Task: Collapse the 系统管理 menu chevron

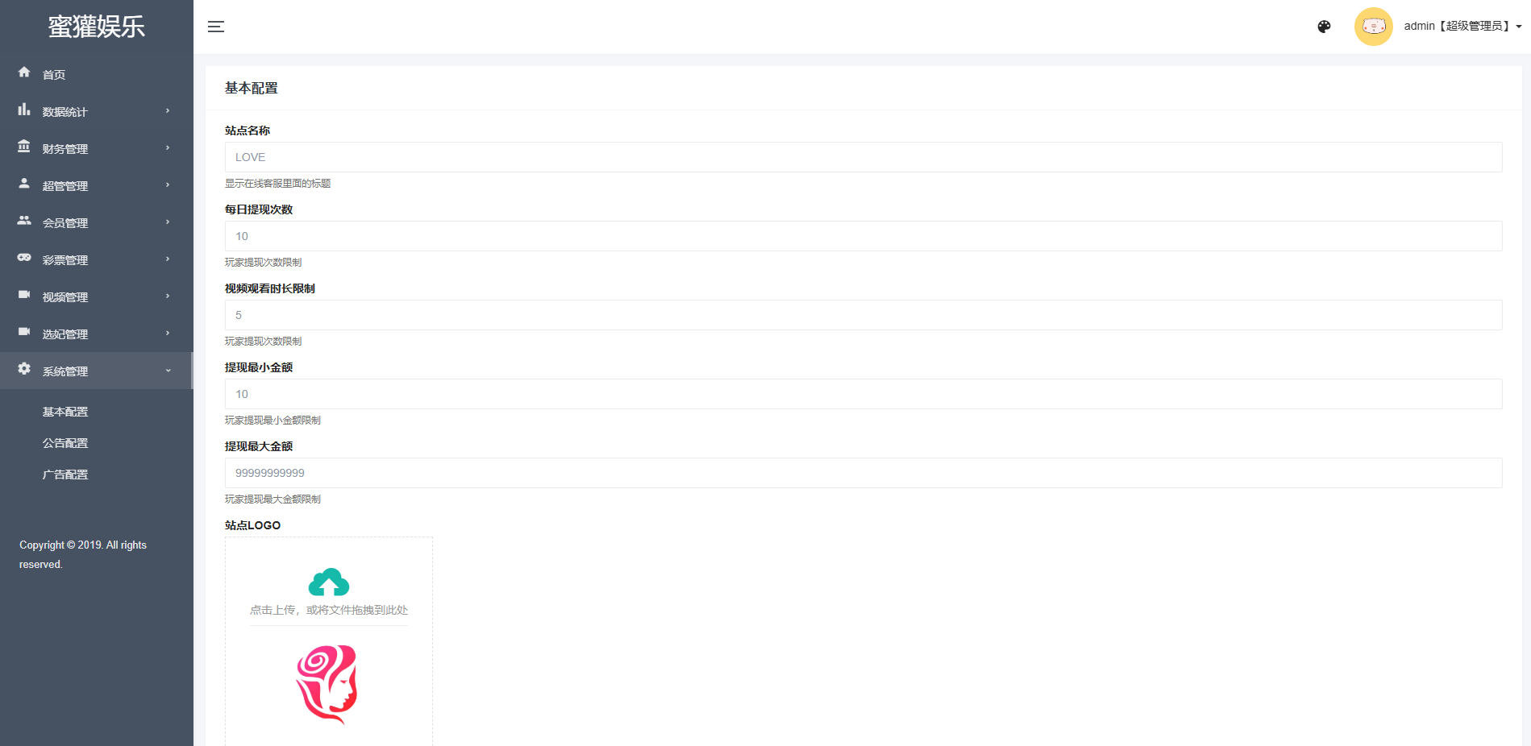Action: coord(168,371)
